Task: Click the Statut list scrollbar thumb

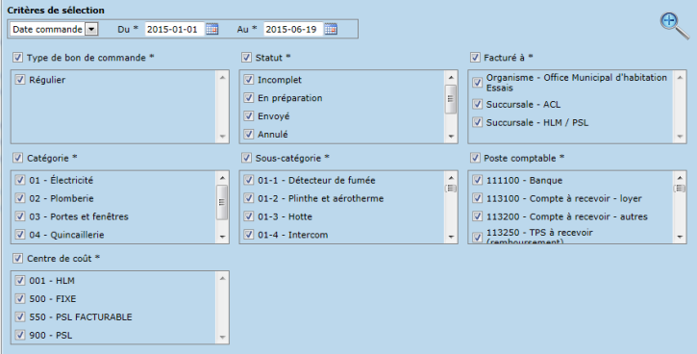Action: coord(451,99)
